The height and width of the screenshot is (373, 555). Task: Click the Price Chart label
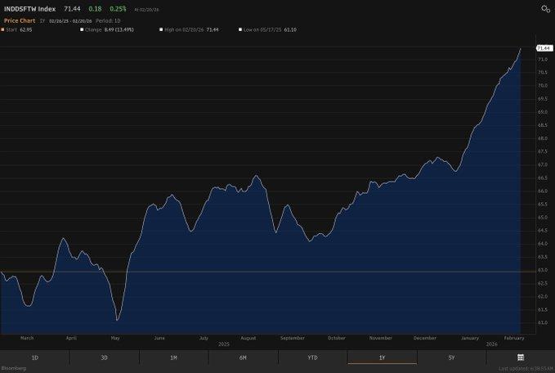pyautogui.click(x=17, y=20)
